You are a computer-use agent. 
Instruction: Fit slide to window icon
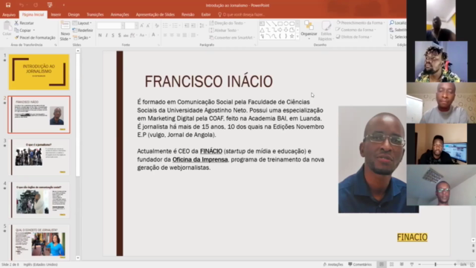click(472, 265)
